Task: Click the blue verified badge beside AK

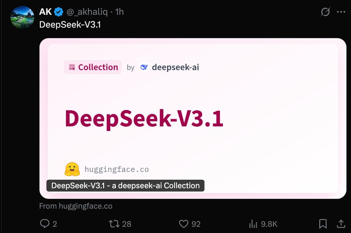Action: tap(59, 12)
